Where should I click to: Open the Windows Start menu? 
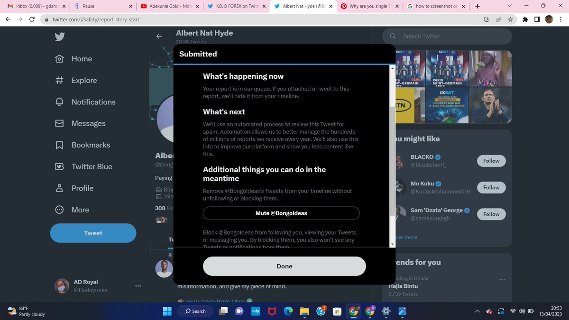[167, 311]
